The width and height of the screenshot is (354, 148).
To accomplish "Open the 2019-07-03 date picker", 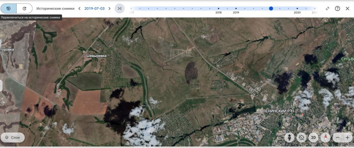I will (94, 8).
